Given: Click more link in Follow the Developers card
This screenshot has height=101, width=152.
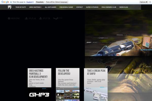Looking at the screenshot, I should (75, 87).
